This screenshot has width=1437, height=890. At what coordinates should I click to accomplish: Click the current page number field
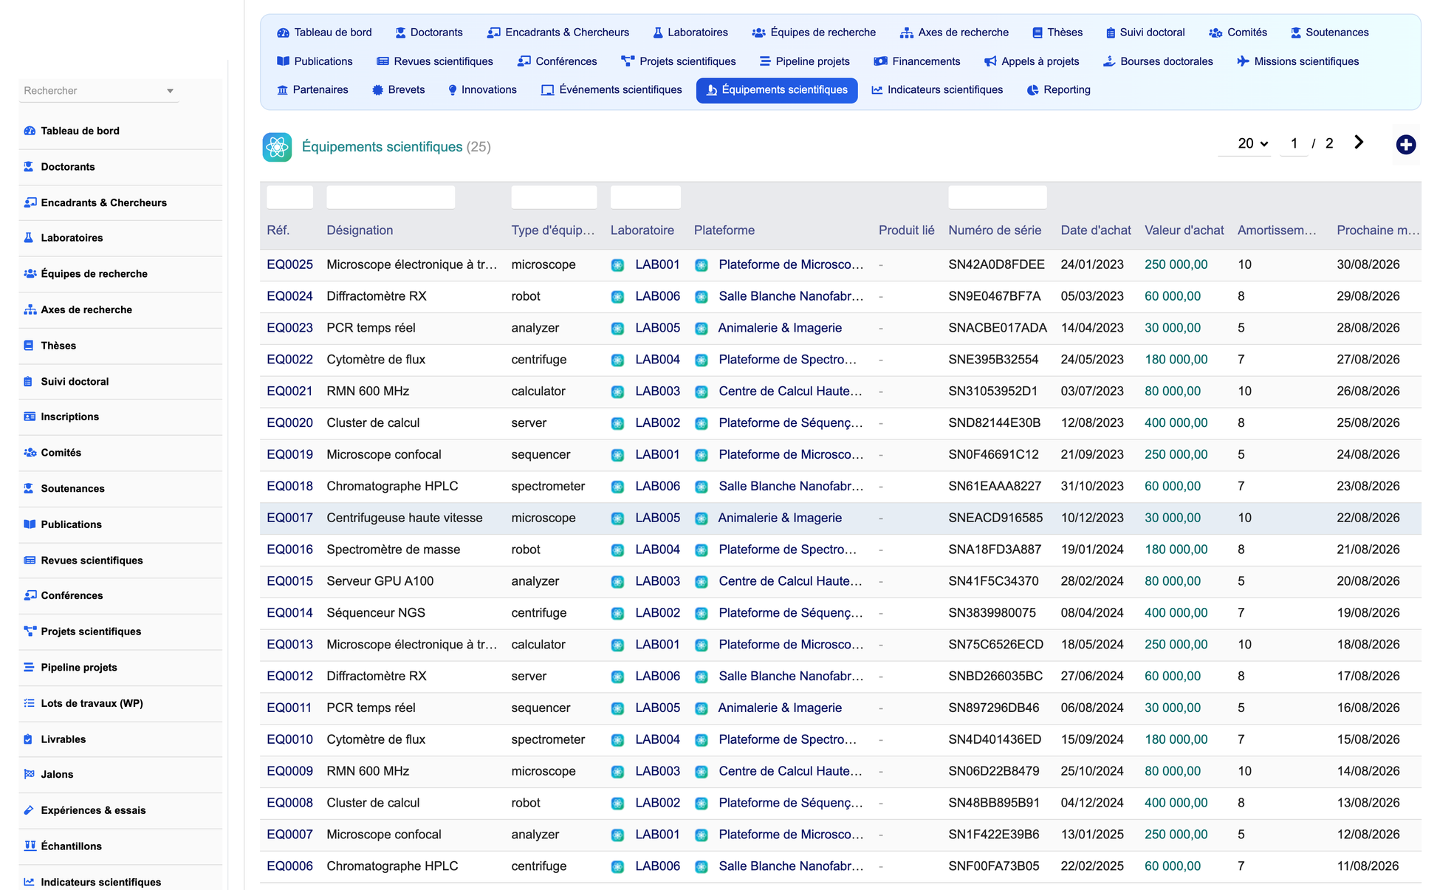click(x=1294, y=143)
